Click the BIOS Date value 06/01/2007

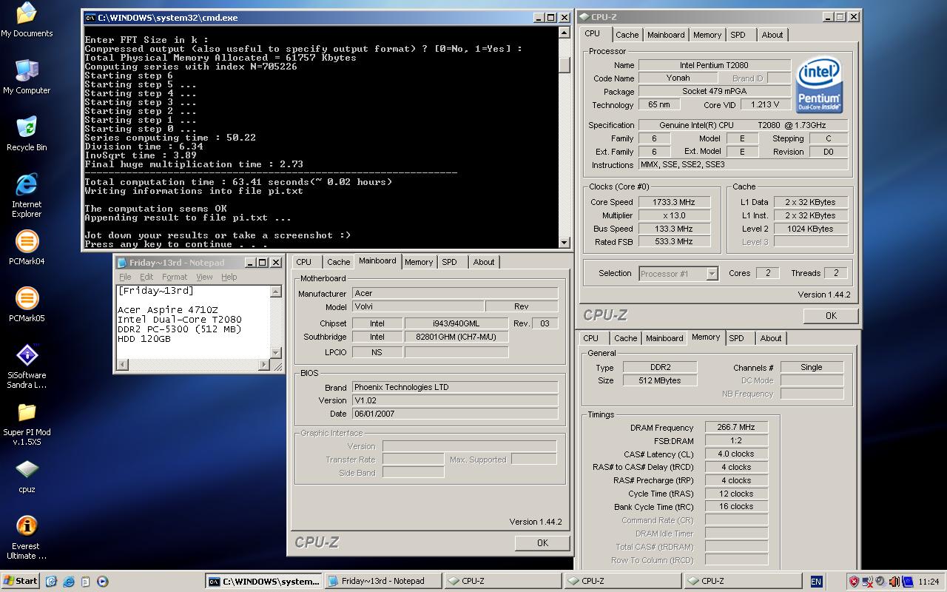455,414
